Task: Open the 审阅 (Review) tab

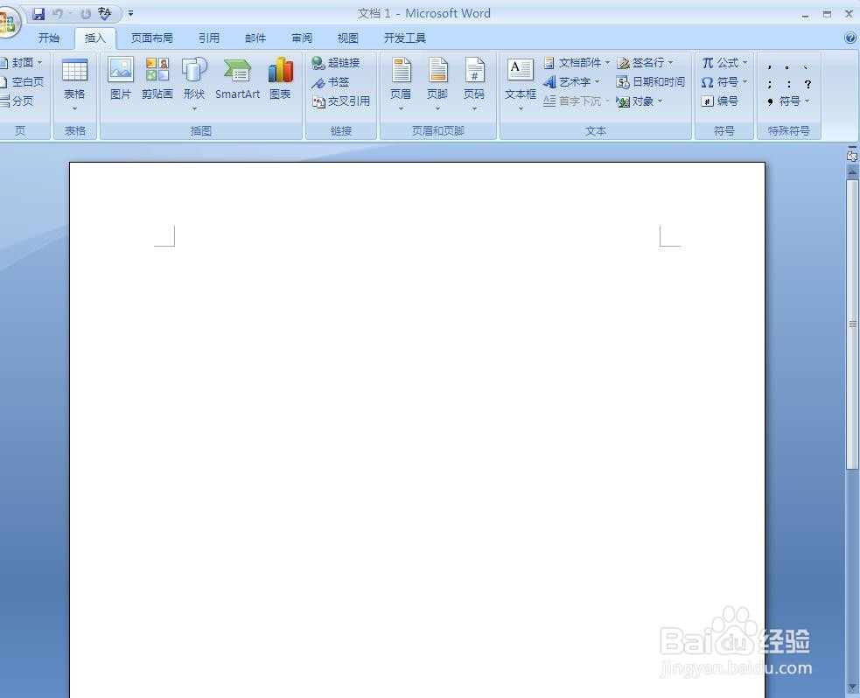Action: pos(301,38)
